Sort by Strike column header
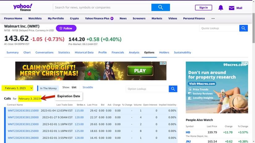255x143 pixels. [81, 105]
